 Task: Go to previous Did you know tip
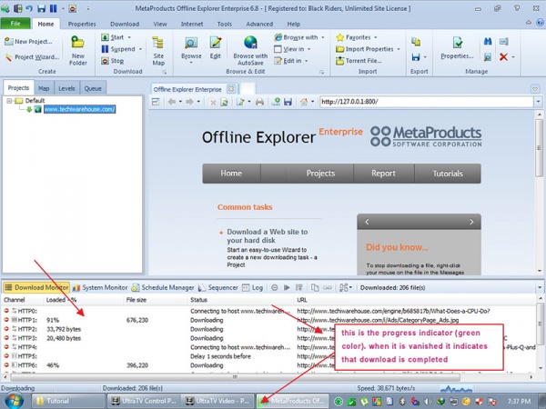point(367,222)
